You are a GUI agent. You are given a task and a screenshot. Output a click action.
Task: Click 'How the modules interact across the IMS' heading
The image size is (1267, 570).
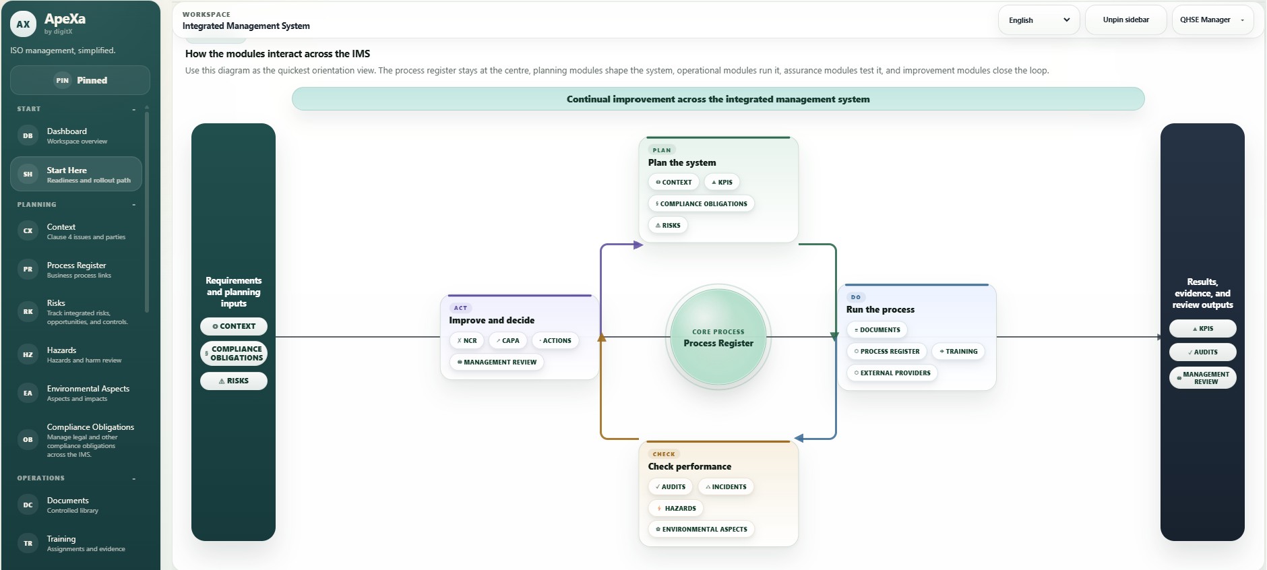[278, 54]
